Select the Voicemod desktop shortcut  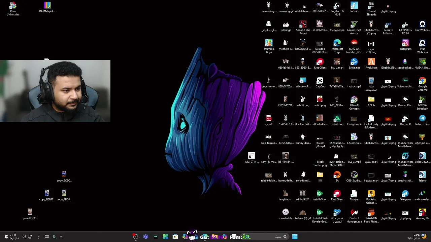(x=405, y=83)
